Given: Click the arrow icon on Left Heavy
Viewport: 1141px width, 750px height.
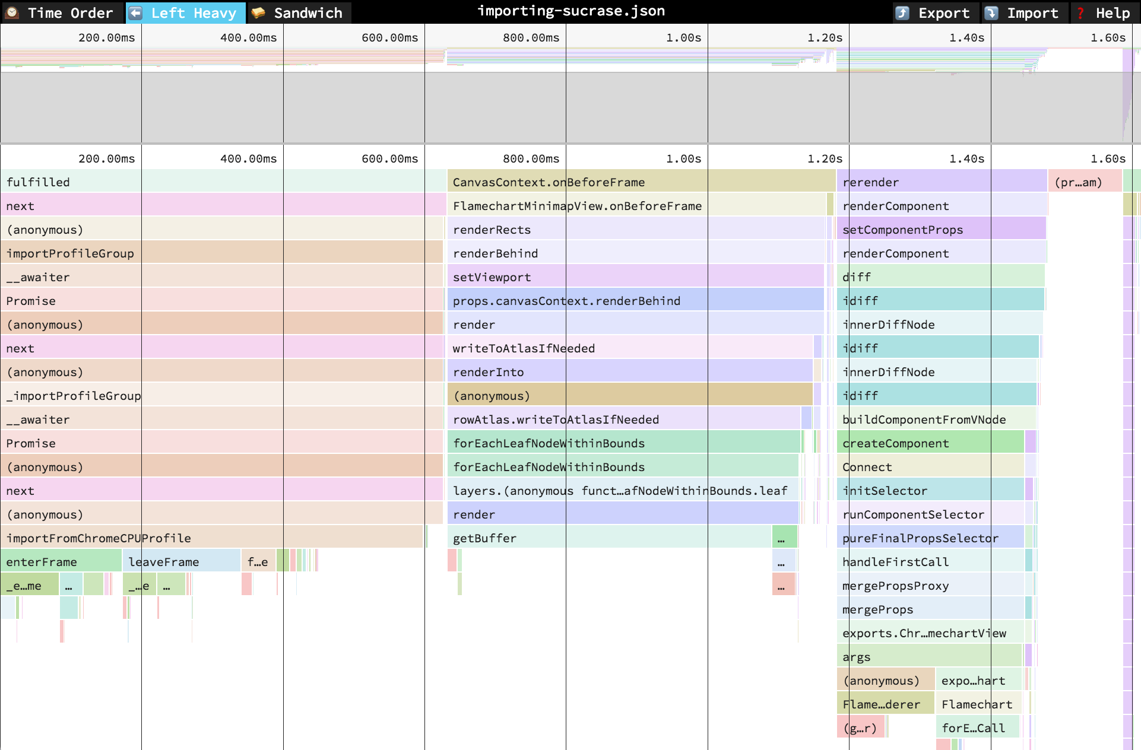Looking at the screenshot, I should click(x=136, y=12).
